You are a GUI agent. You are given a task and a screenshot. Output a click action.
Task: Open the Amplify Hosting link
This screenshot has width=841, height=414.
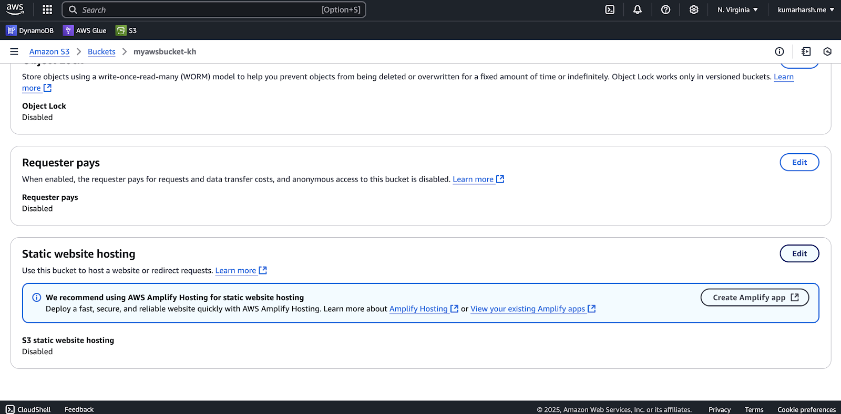tap(424, 309)
